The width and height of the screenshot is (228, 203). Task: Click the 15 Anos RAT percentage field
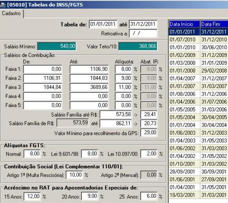(32, 196)
